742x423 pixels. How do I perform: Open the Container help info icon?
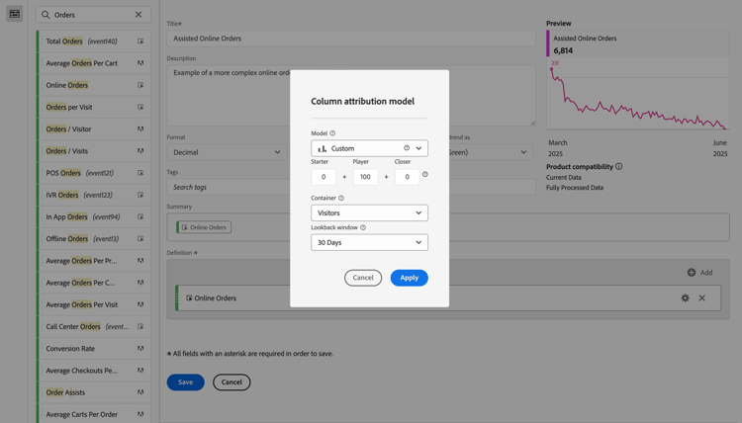(341, 198)
